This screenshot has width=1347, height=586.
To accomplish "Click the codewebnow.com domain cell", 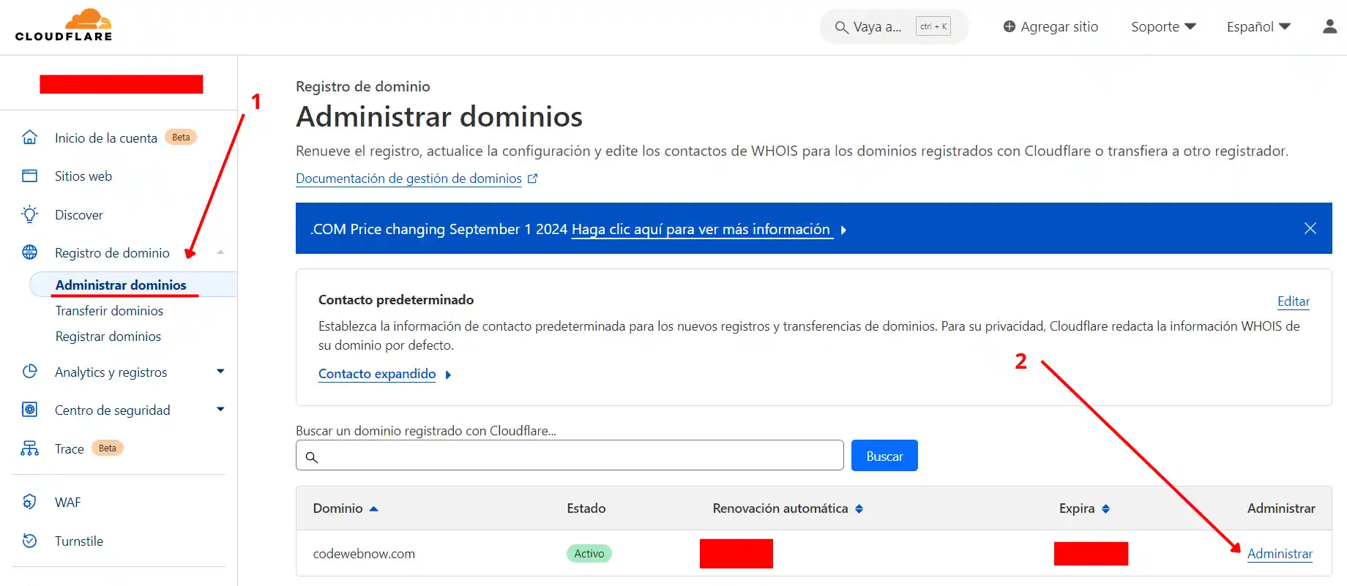I will coord(364,554).
